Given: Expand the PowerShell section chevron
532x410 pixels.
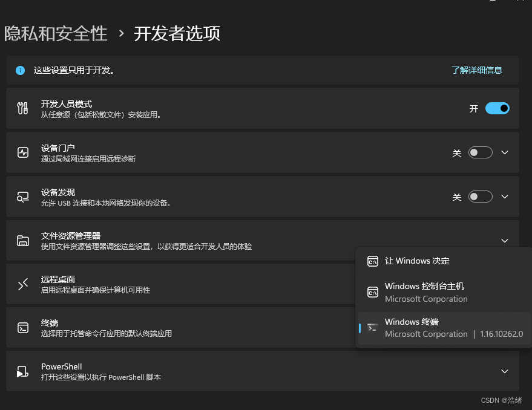Looking at the screenshot, I should click(505, 371).
